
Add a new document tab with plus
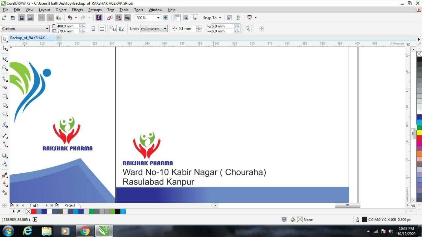click(59, 38)
